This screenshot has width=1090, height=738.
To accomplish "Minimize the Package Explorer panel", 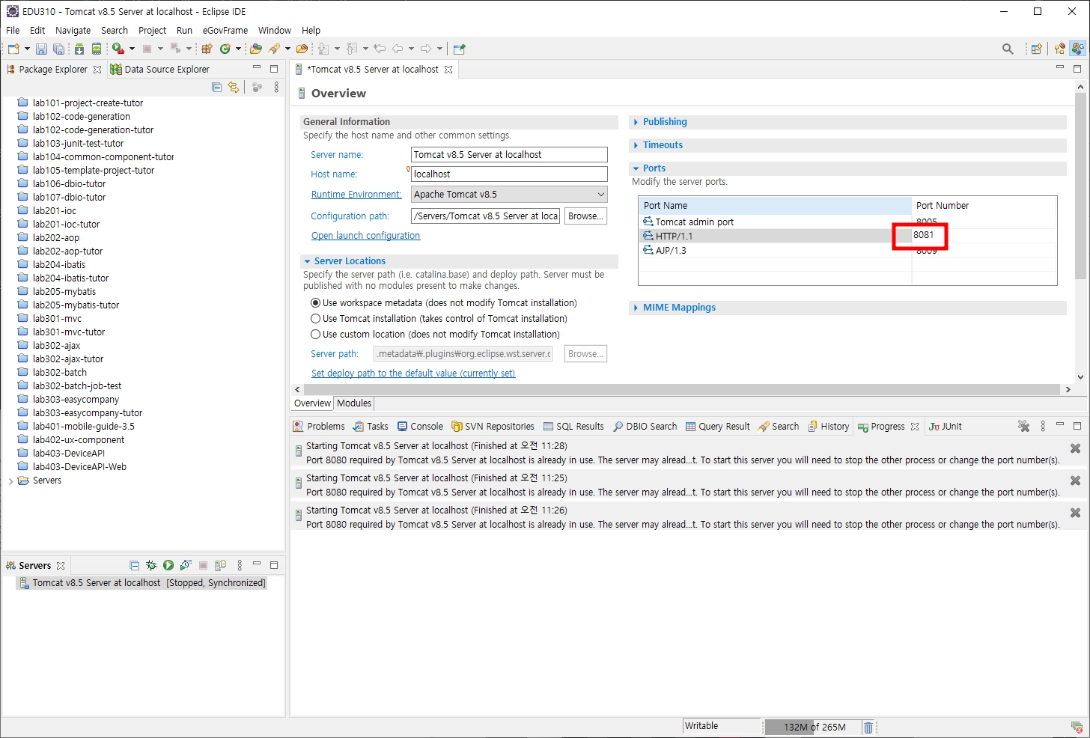I will (x=257, y=68).
